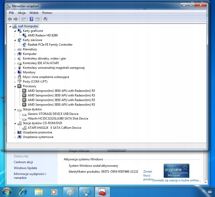Click the ATAPI iHAS124 CD-ROM drive icon

click(x=24, y=128)
